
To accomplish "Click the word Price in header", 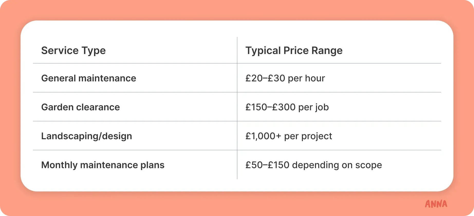I will [x=296, y=51].
